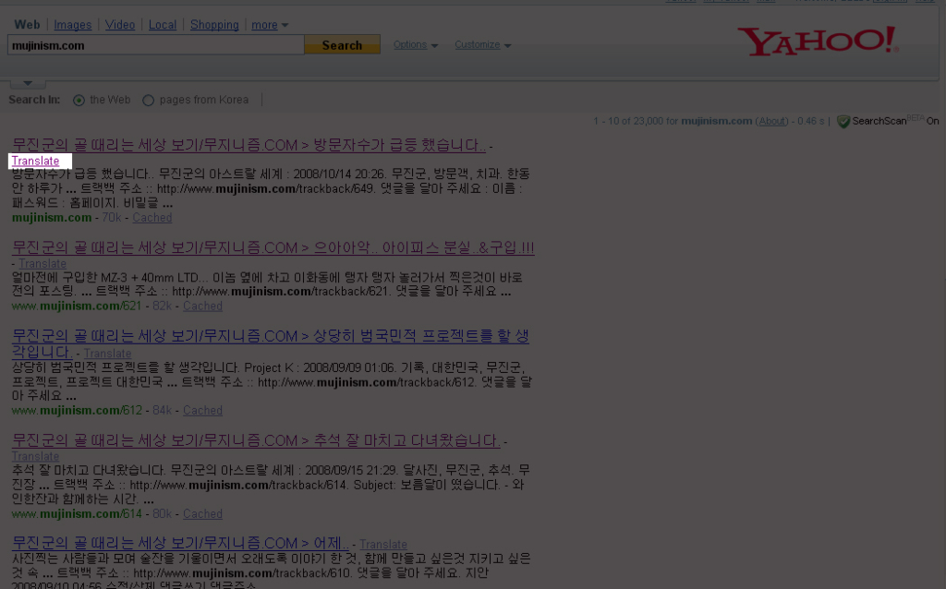Open Cached link for the mujinism.com/612 result

tap(202, 410)
